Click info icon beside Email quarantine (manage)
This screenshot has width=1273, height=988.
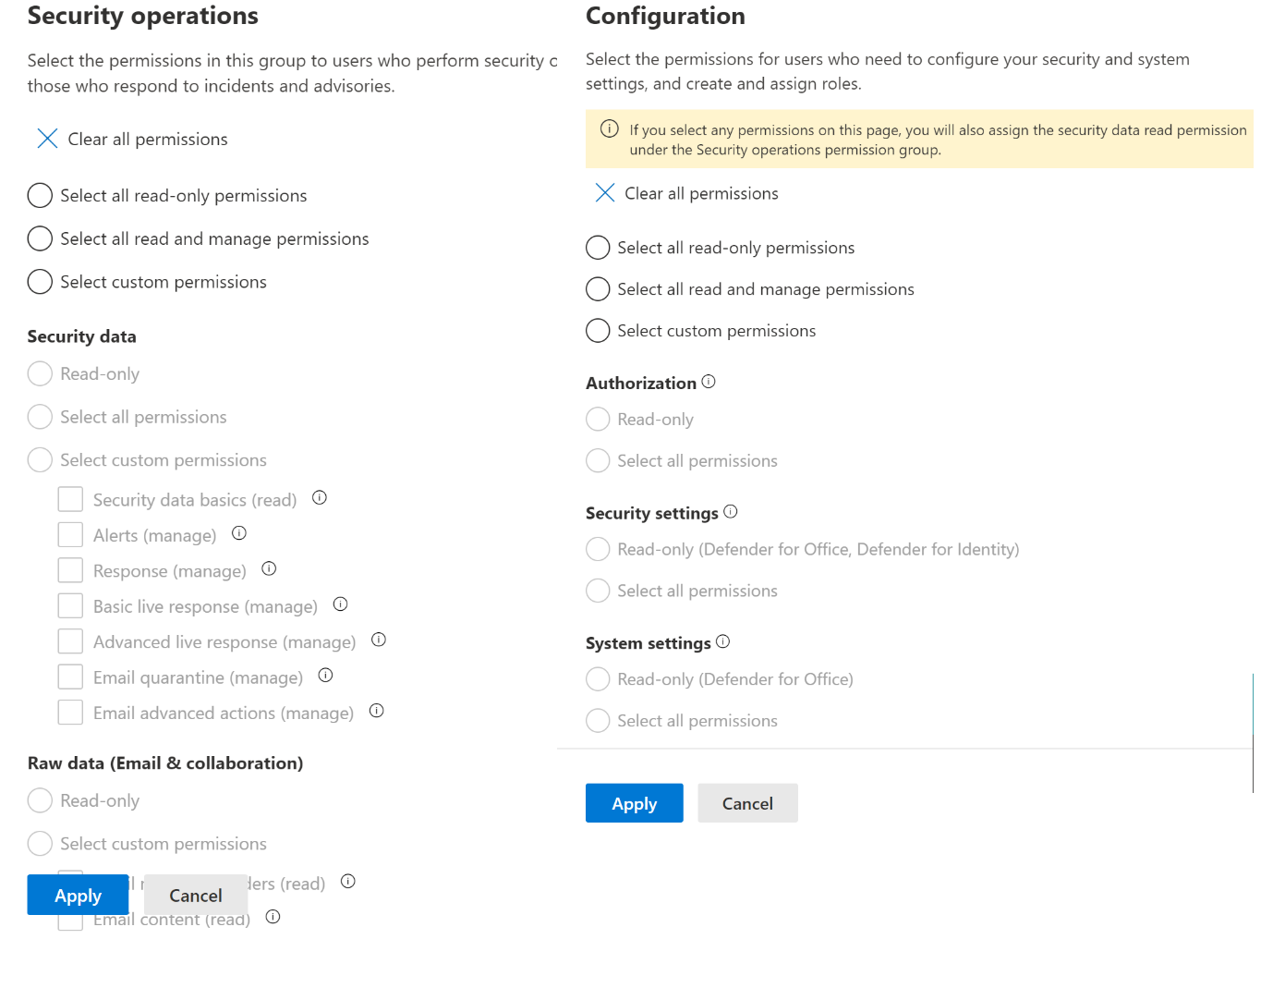coord(325,676)
